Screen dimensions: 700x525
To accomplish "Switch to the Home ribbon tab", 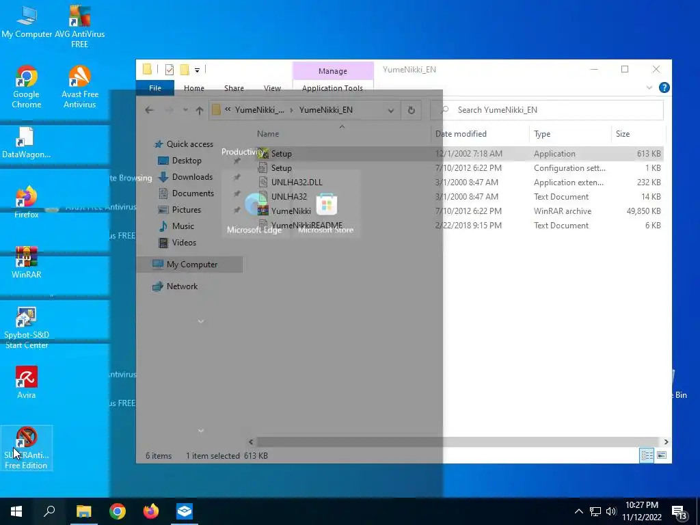I will pos(193,88).
